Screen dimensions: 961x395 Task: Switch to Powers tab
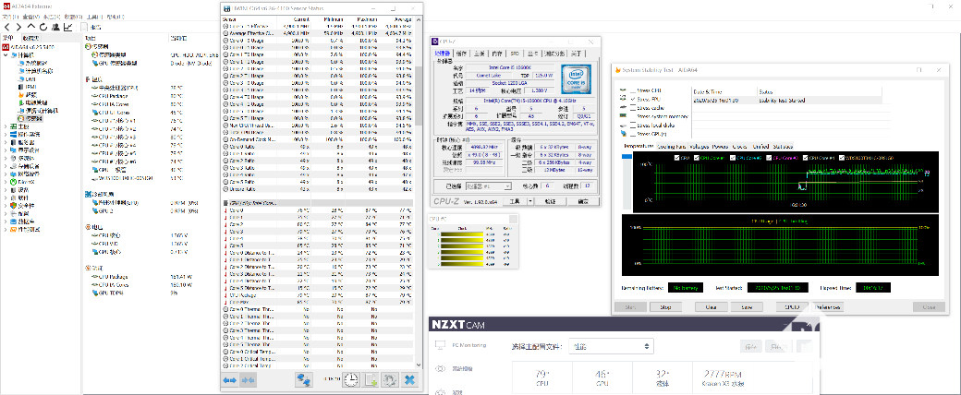(721, 147)
